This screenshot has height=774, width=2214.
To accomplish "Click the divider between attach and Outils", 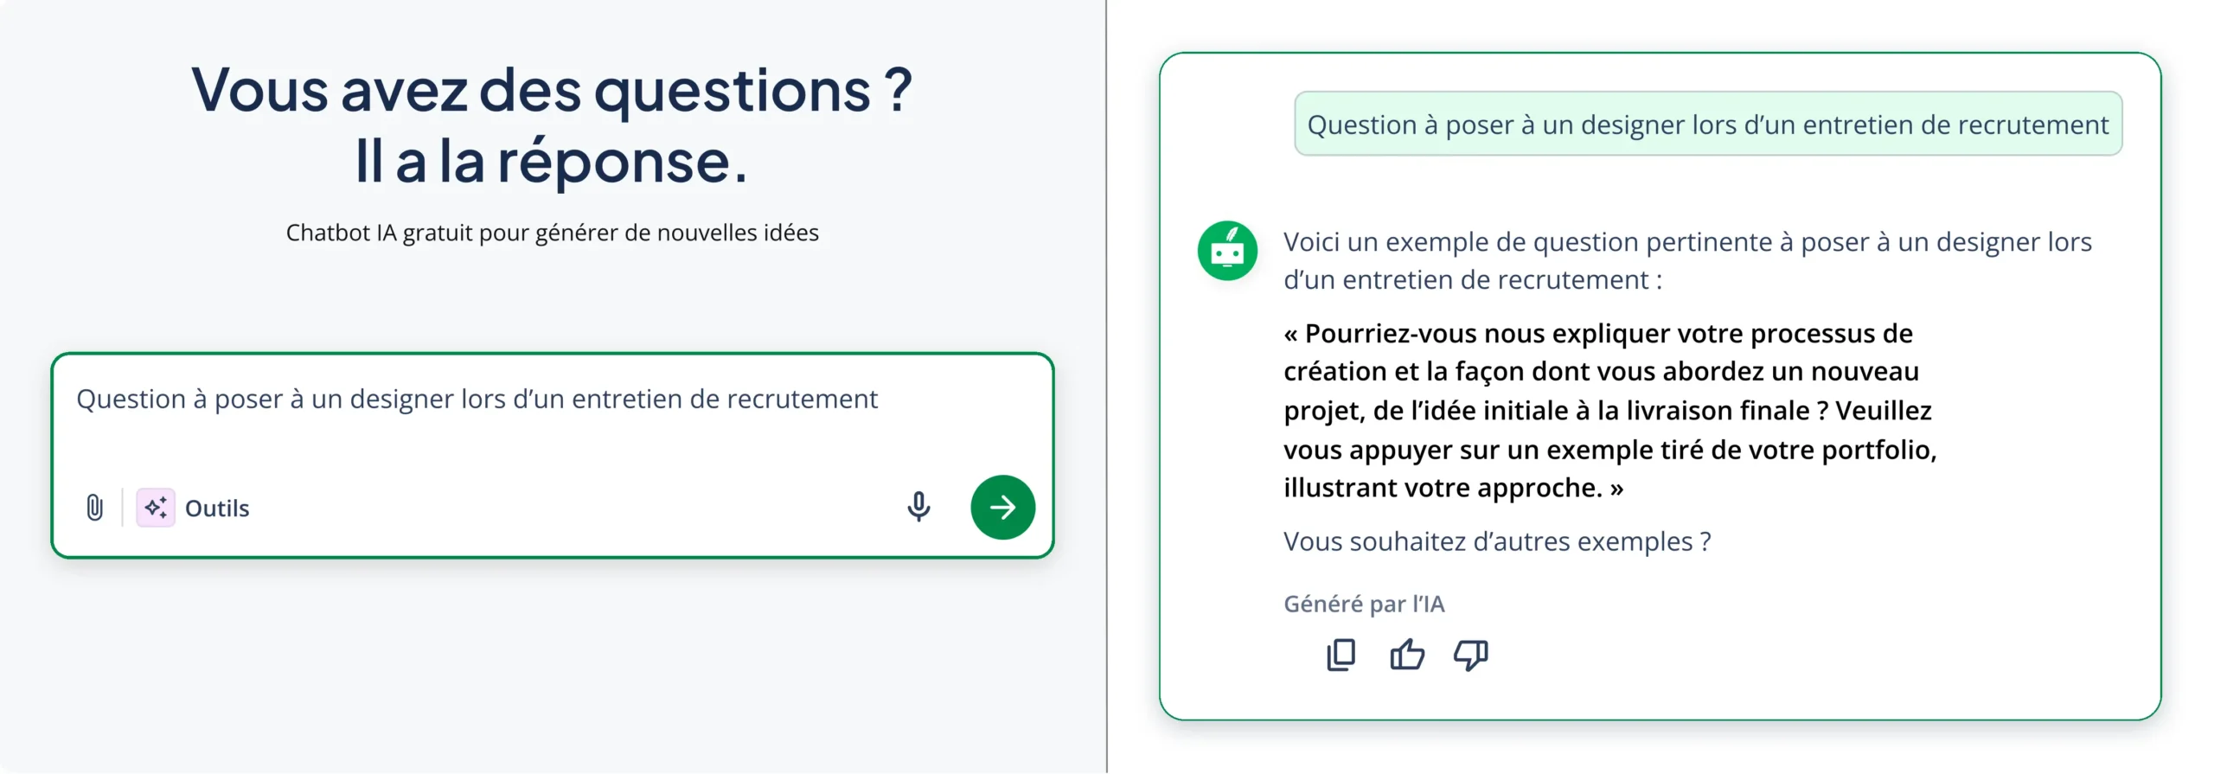I will point(123,508).
